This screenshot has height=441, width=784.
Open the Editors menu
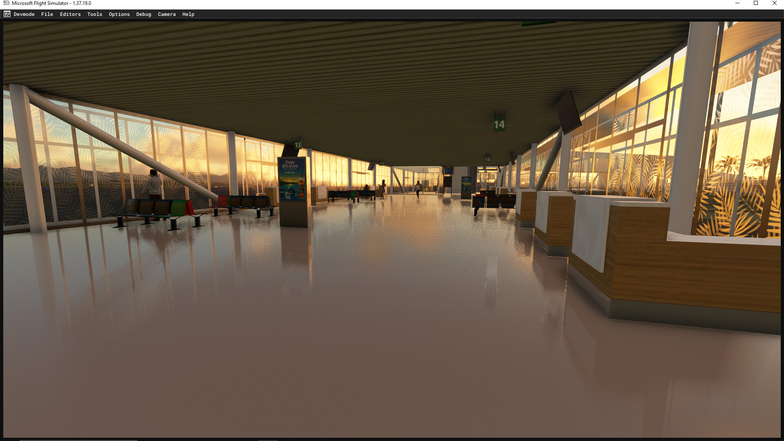70,14
